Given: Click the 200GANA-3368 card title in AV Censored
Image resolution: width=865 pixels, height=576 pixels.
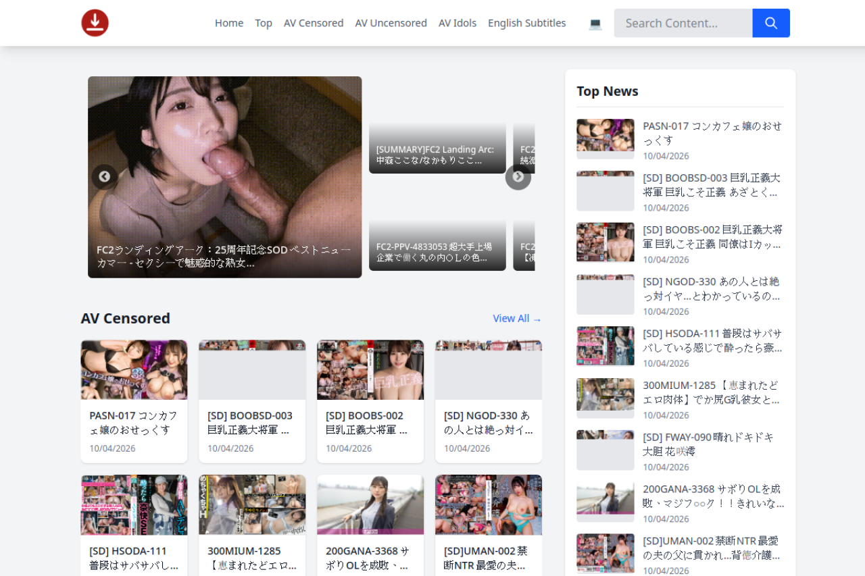Looking at the screenshot, I should [370, 558].
